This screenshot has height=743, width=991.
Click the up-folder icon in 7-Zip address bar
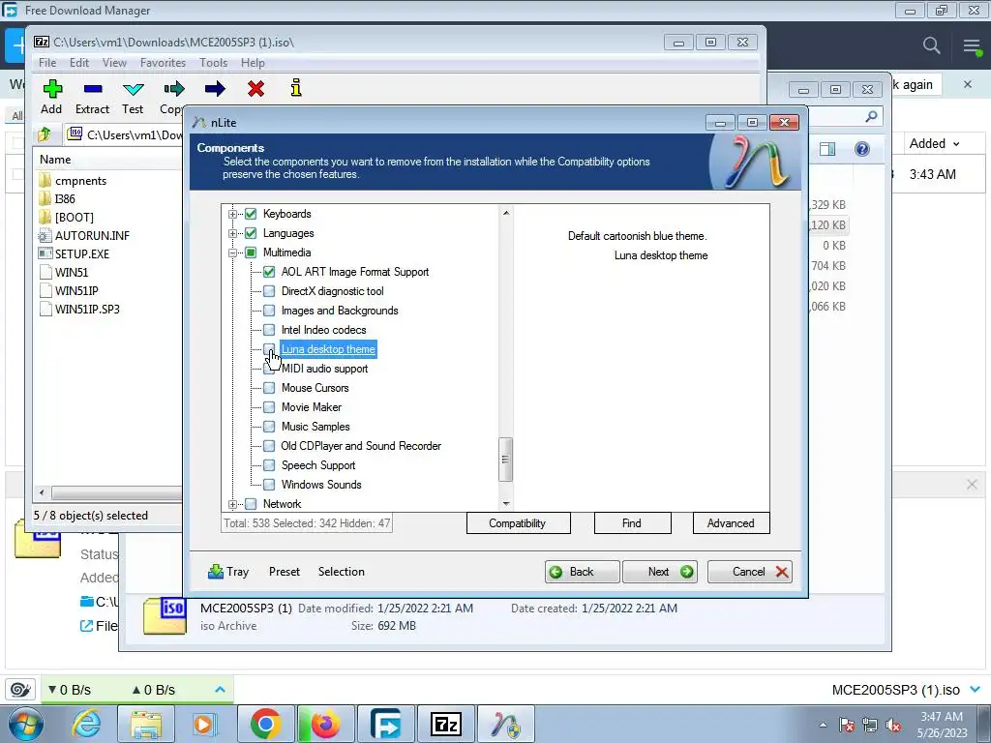[x=45, y=134]
